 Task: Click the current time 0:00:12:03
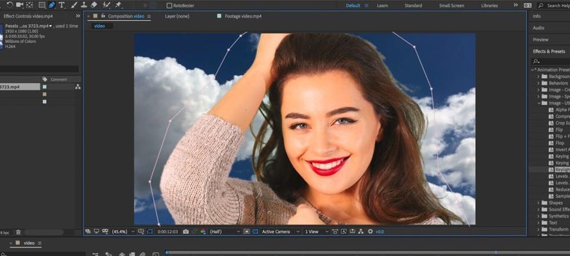coord(167,232)
